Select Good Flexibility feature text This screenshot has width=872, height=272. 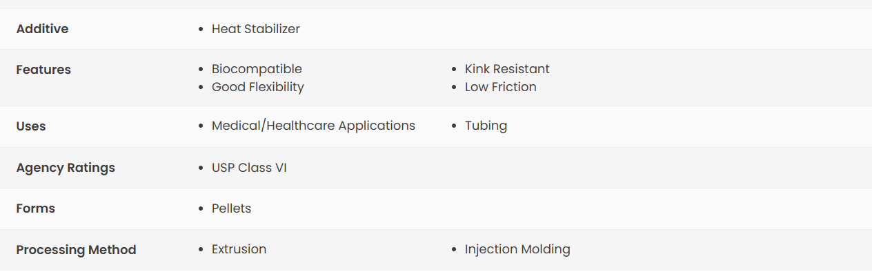[x=258, y=87]
